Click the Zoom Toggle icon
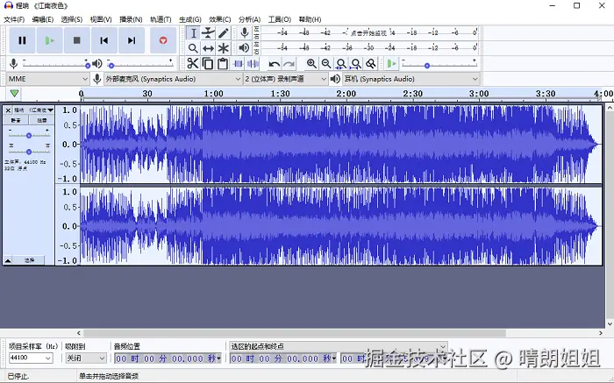Viewport: 614px width, 383px height. tap(371, 63)
